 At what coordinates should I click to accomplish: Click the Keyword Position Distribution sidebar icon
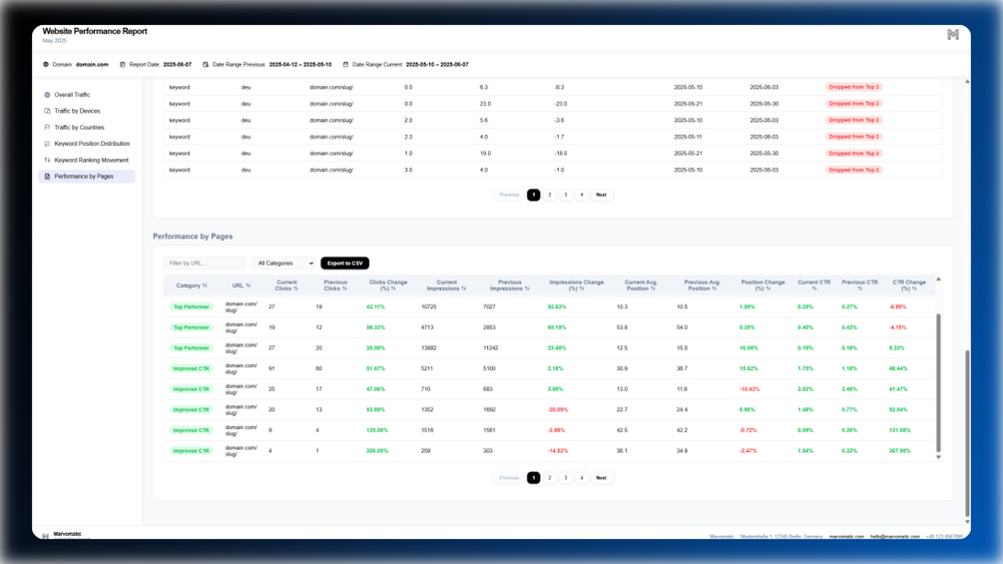47,144
